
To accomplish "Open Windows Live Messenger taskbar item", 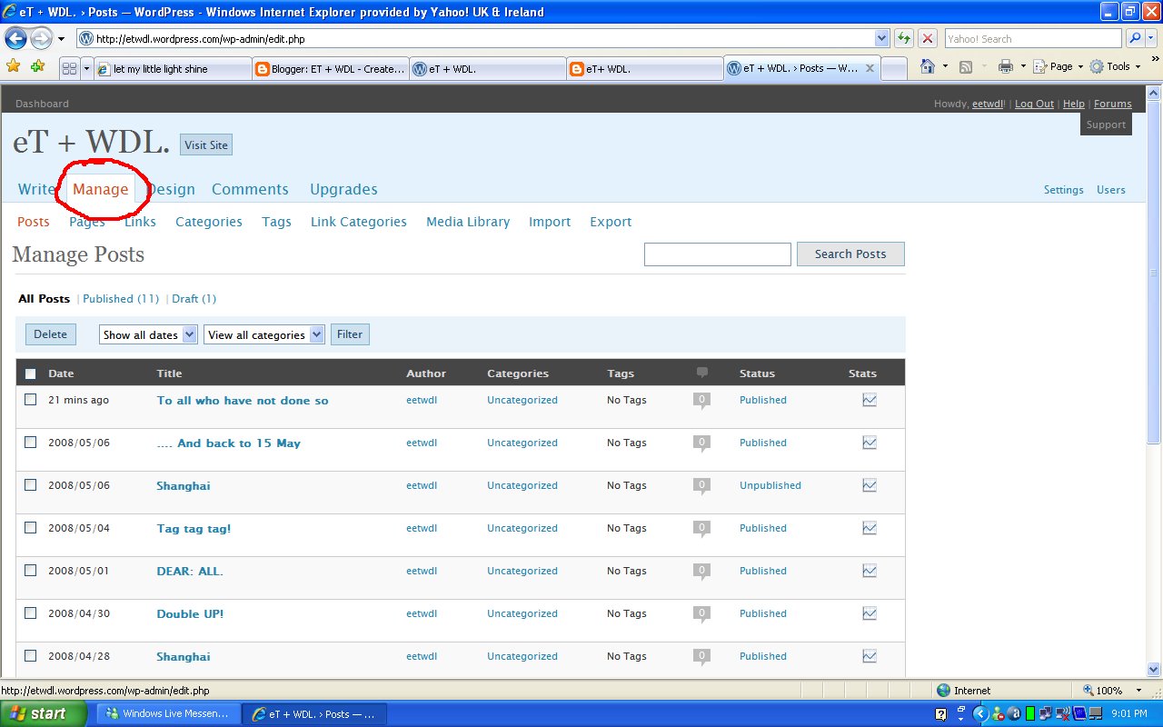I will coord(170,714).
